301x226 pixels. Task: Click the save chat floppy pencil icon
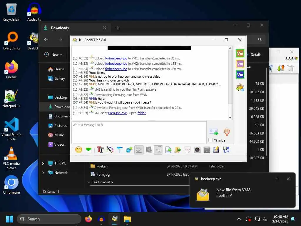(x=216, y=150)
